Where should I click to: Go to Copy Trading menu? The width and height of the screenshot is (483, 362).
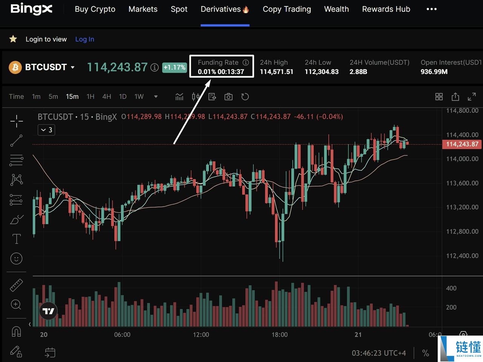coord(287,9)
